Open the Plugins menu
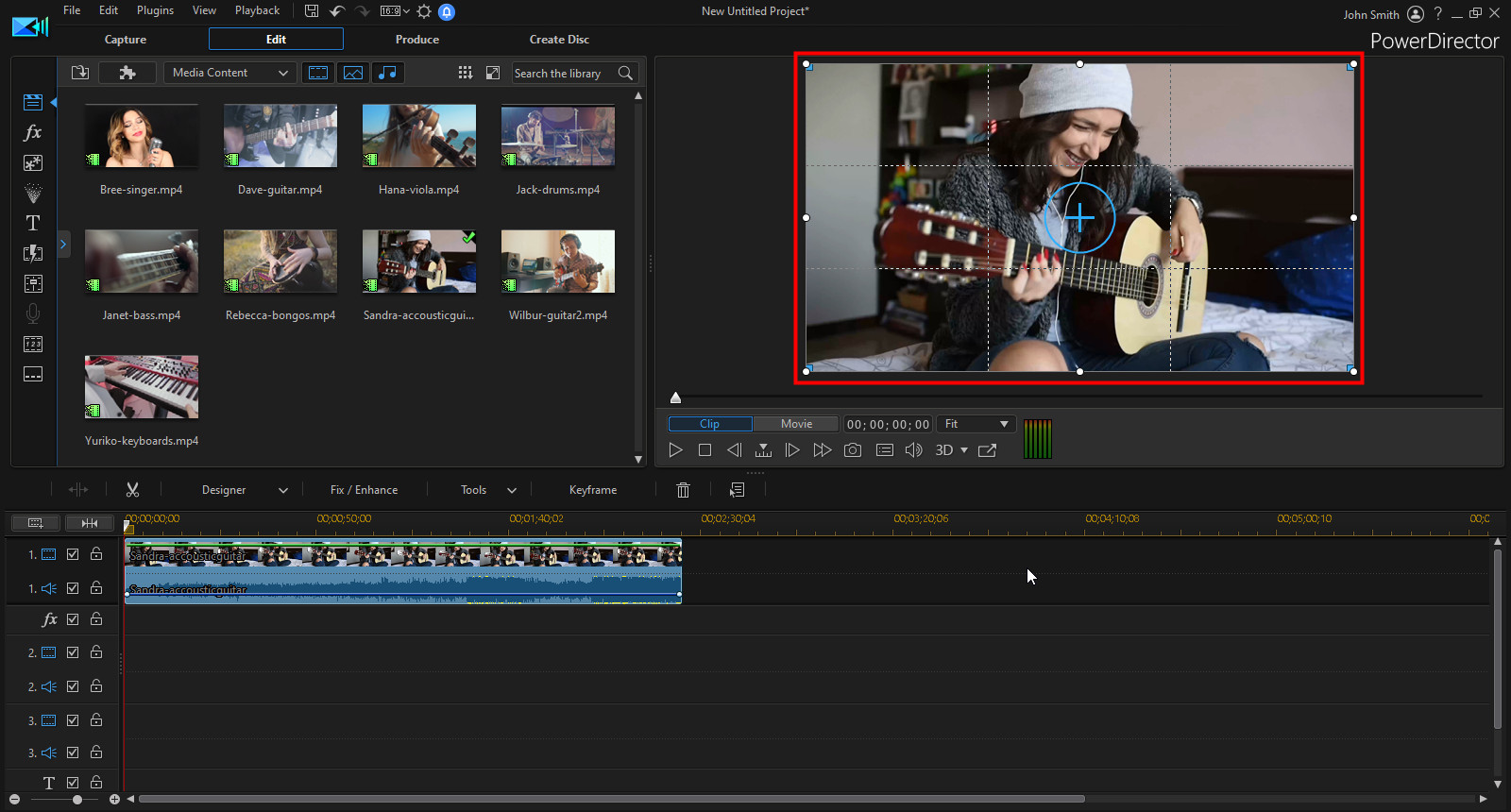The height and width of the screenshot is (812, 1511). point(155,10)
